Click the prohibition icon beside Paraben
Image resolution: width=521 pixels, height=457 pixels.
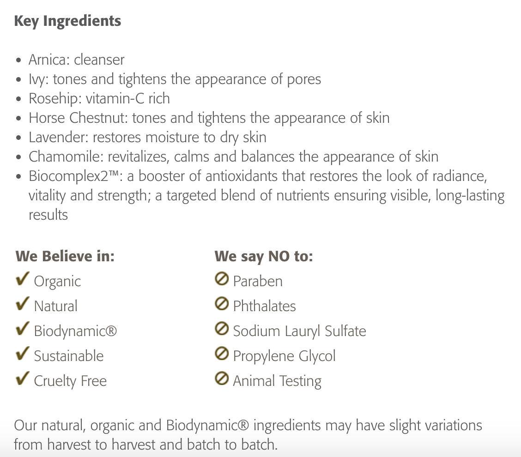pos(222,280)
